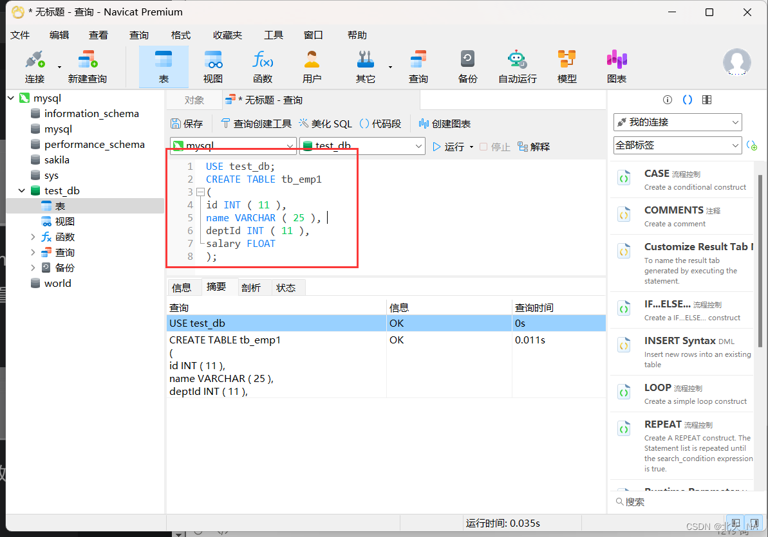Image resolution: width=768 pixels, height=537 pixels.
Task: Open the database selector showing test_db
Action: [x=362, y=146]
